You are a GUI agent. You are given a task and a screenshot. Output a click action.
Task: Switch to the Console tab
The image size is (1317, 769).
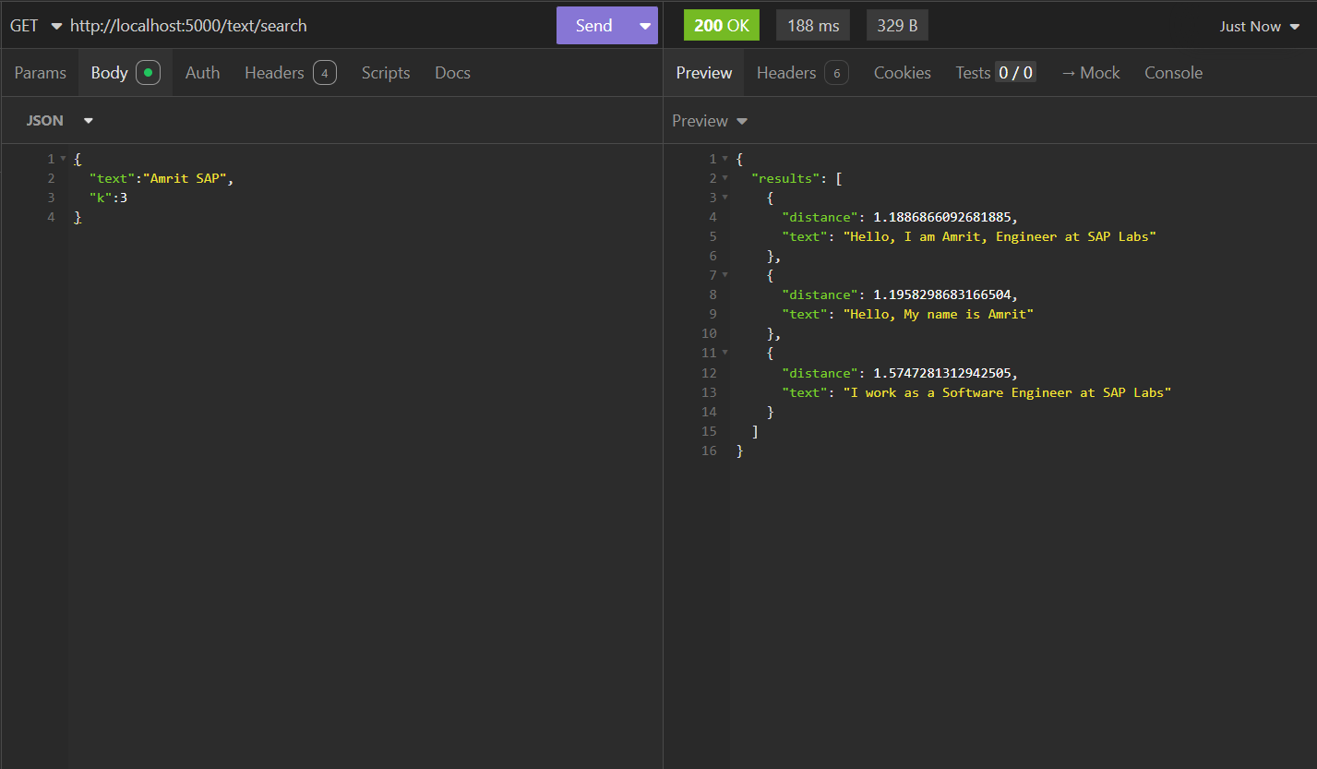1173,73
